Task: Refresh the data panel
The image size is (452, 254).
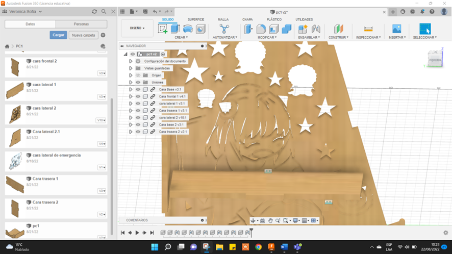Action: (x=94, y=12)
